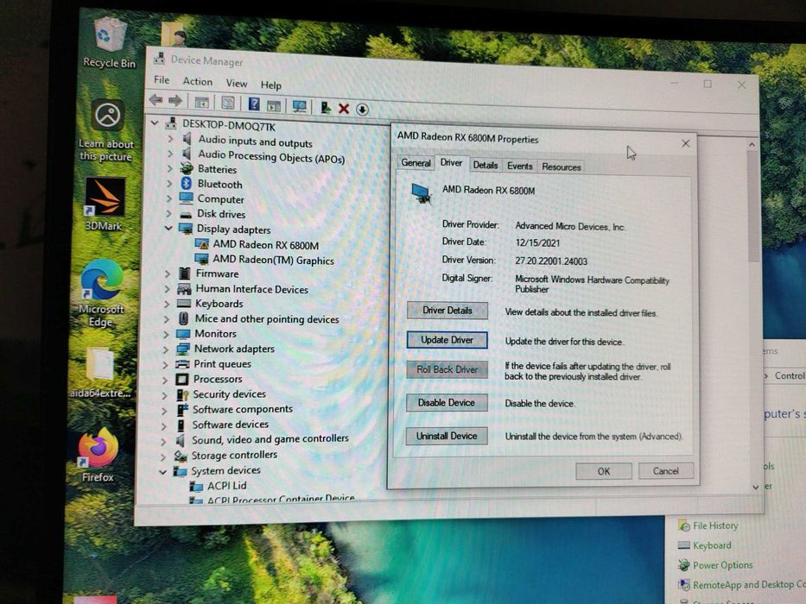Click the Disable device down-arrow icon
The image size is (806, 604).
[x=362, y=110]
